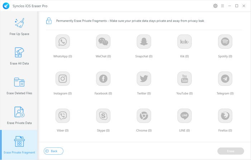The height and width of the screenshot is (160, 251).
Task: Click the 'Twitter (0)' label
Action: coord(144,93)
